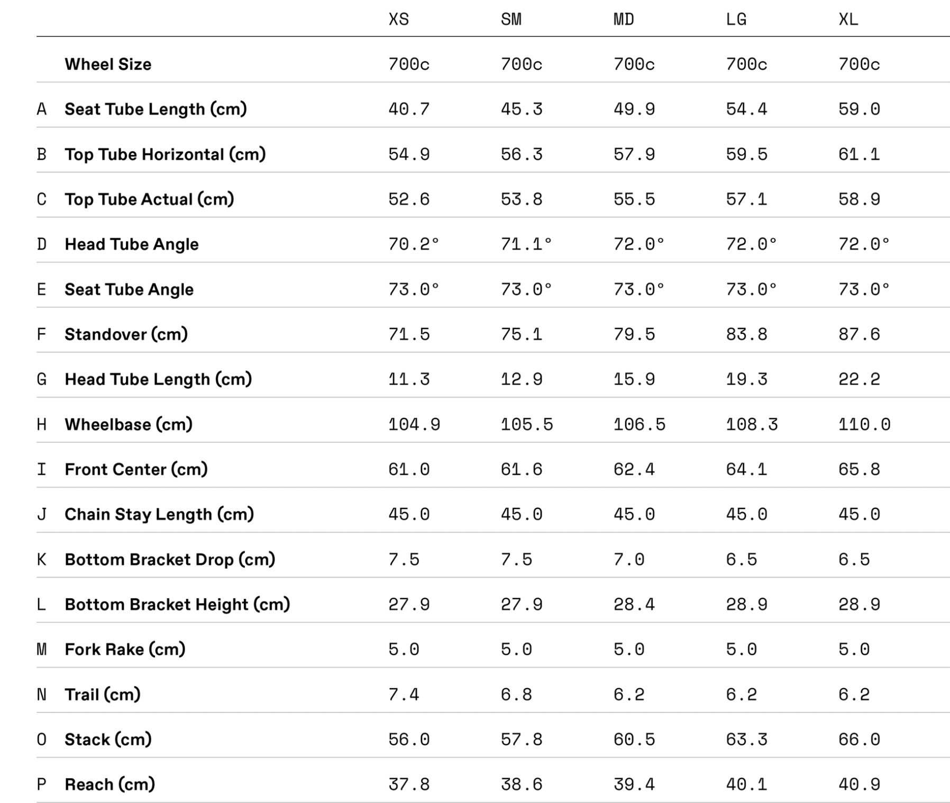This screenshot has height=803, width=950.
Task: Select the Wheelbase row label
Action: 129,424
